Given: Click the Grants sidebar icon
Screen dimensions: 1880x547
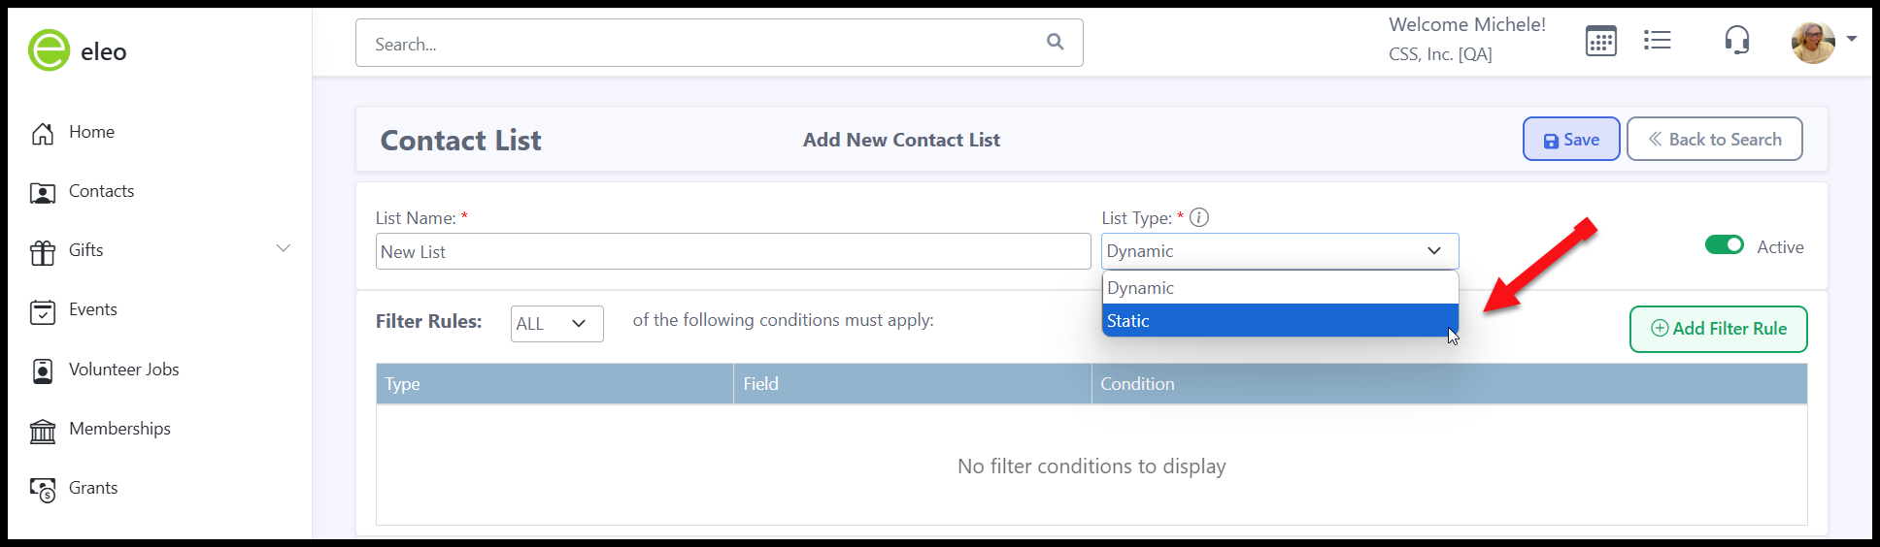Looking at the screenshot, I should (43, 489).
